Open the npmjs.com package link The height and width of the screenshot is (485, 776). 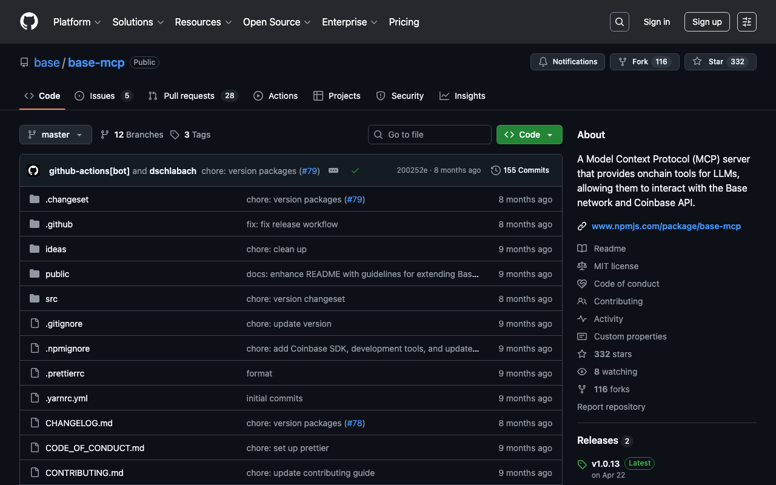coord(666,226)
